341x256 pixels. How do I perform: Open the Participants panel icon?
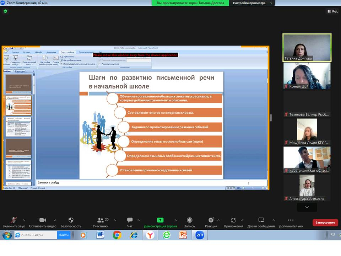click(101, 220)
